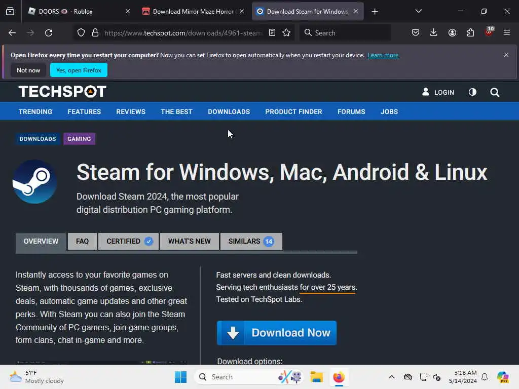Open PRODUCT FINDER nav item
This screenshot has height=389, width=519.
(293, 112)
